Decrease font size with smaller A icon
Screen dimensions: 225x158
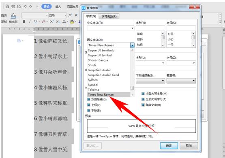76,15
